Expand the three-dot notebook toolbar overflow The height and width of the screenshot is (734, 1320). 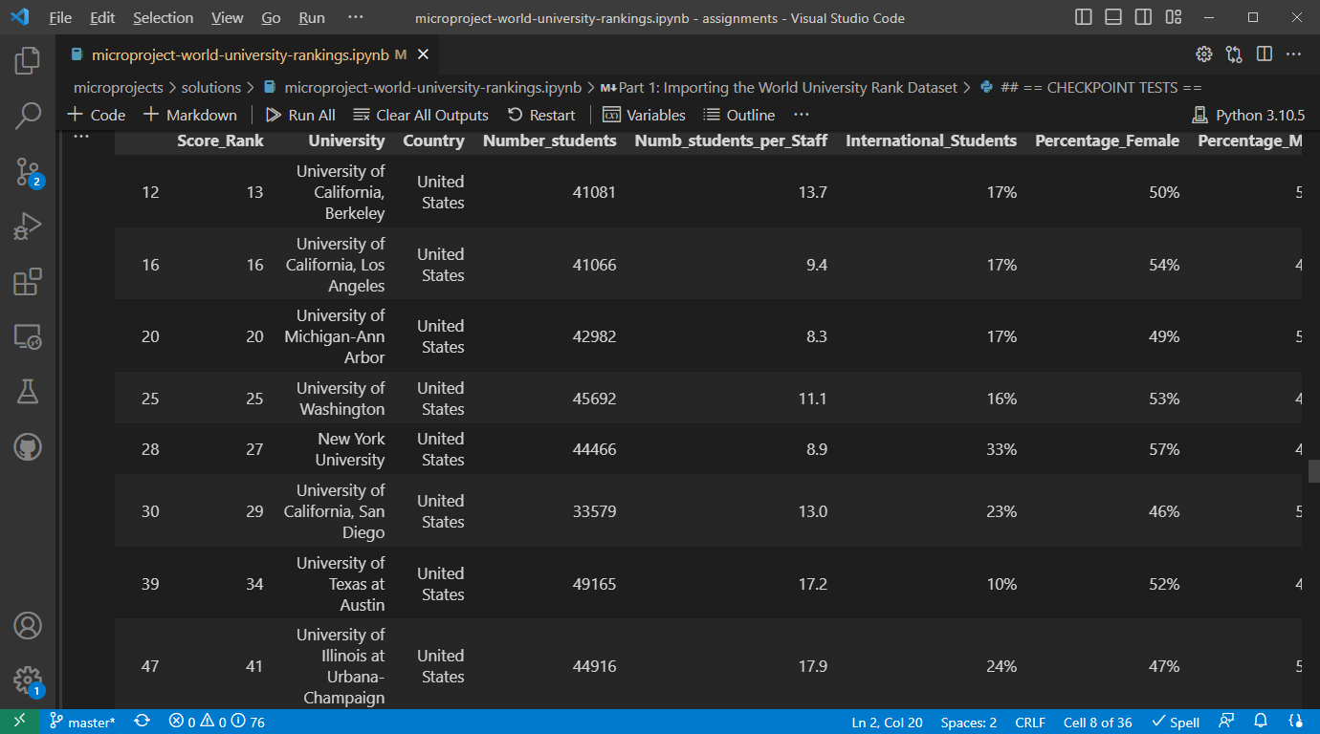802,115
